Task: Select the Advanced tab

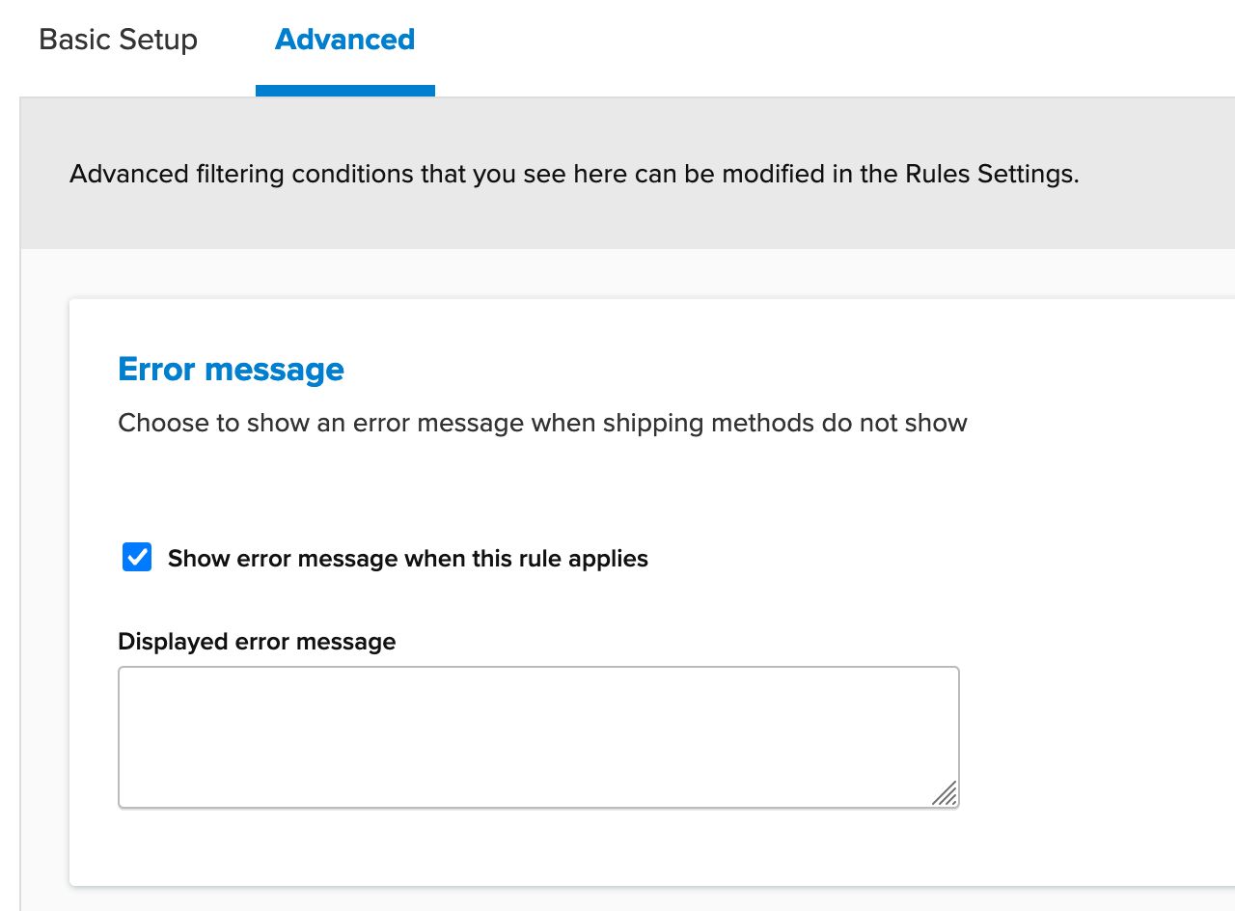Action: click(x=344, y=41)
